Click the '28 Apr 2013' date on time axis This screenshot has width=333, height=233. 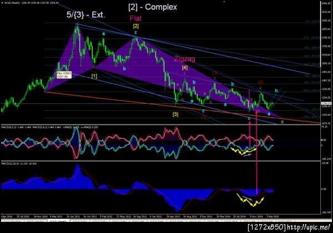(x=174, y=217)
